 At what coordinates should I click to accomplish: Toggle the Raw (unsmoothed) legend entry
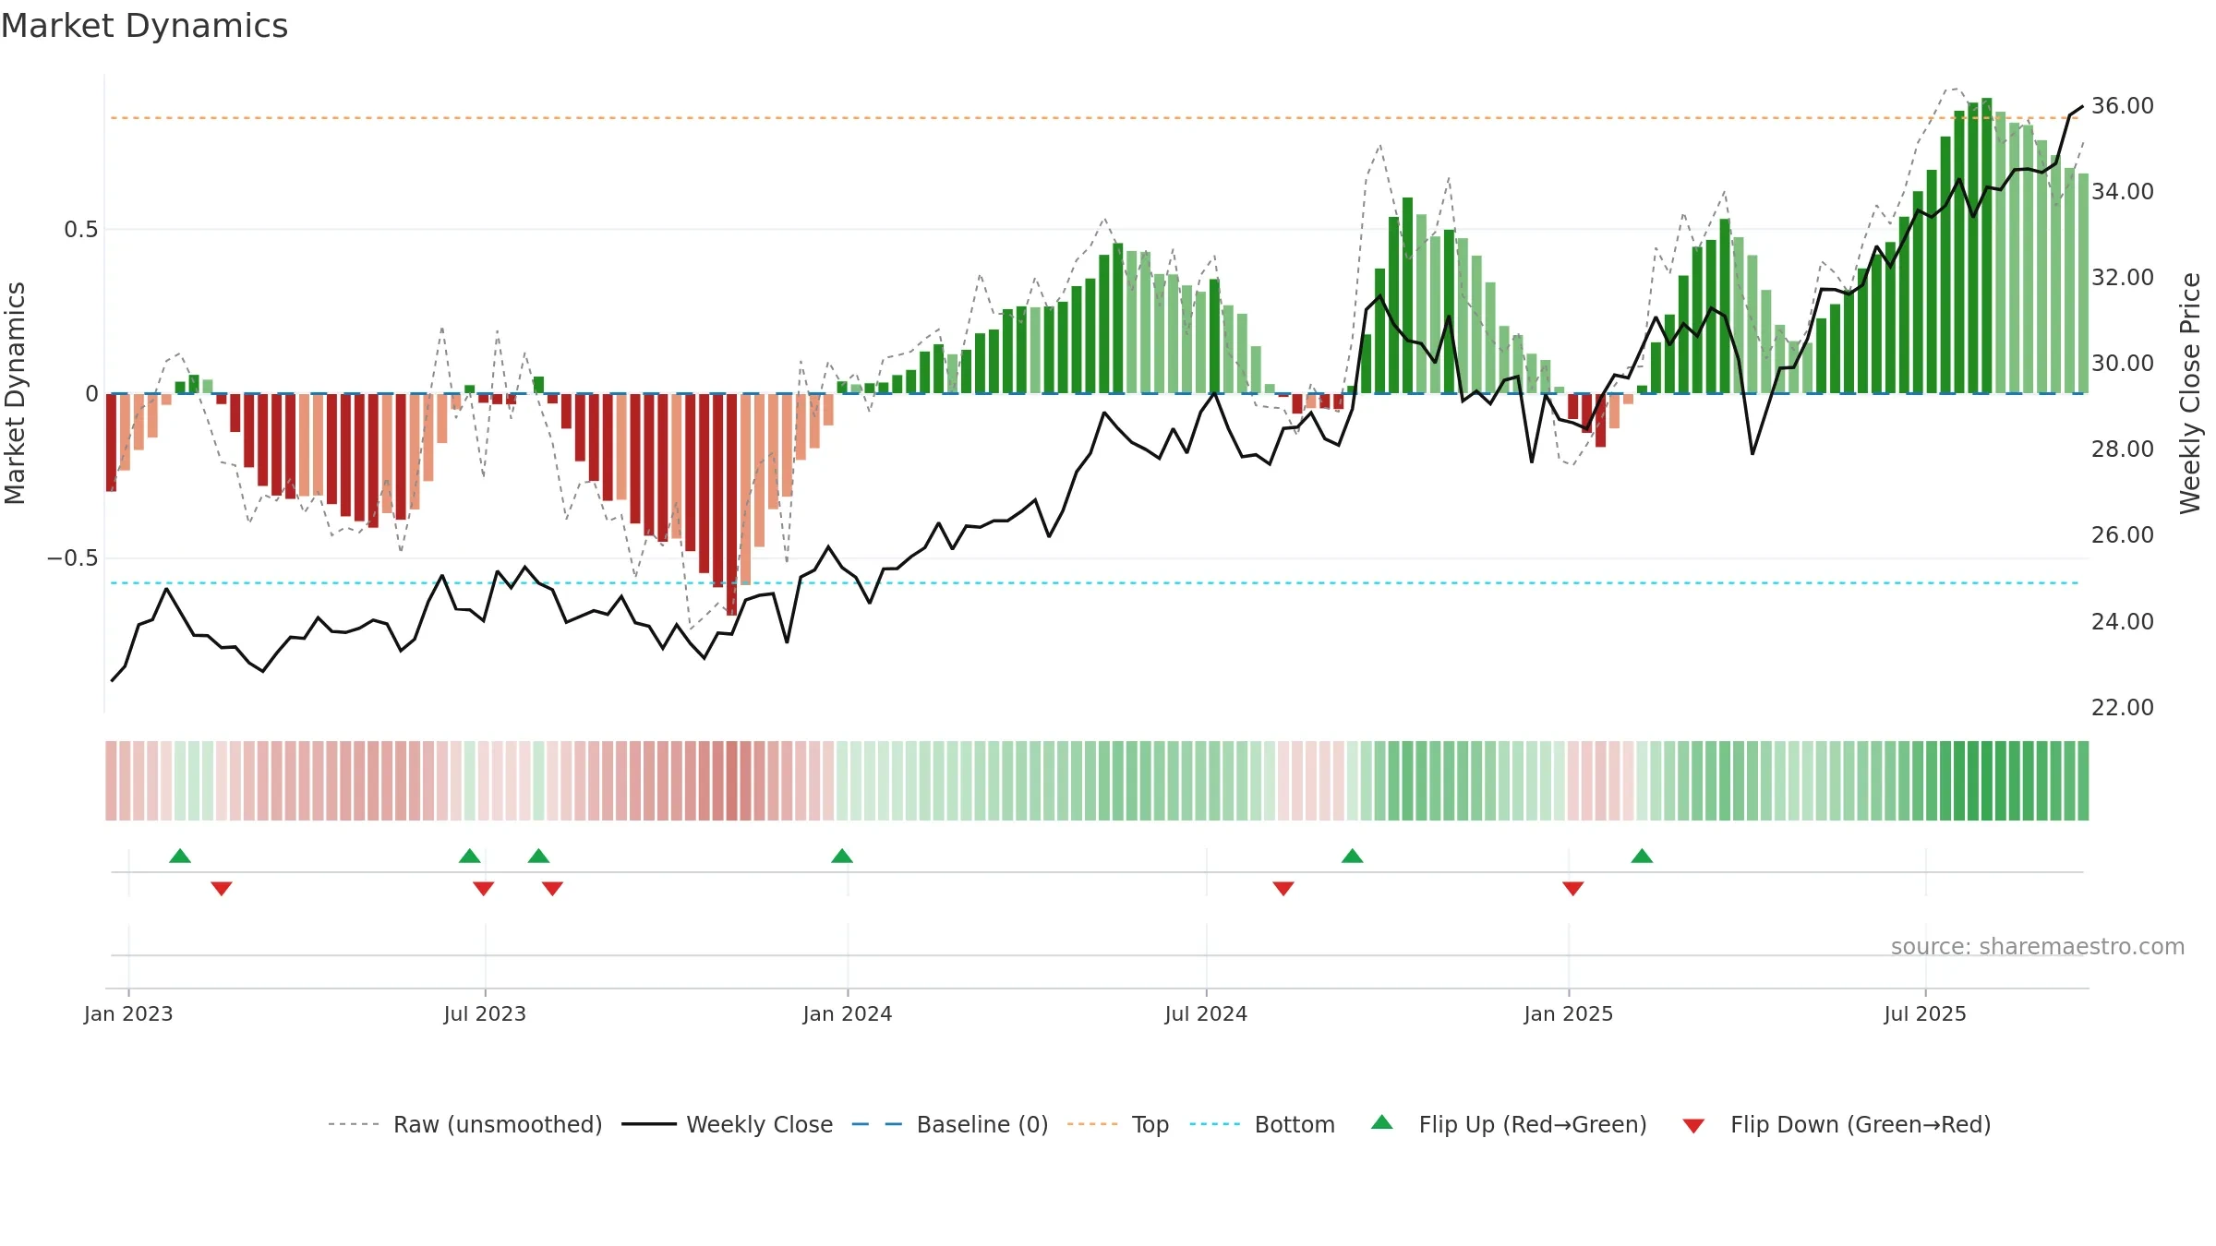click(x=465, y=1124)
